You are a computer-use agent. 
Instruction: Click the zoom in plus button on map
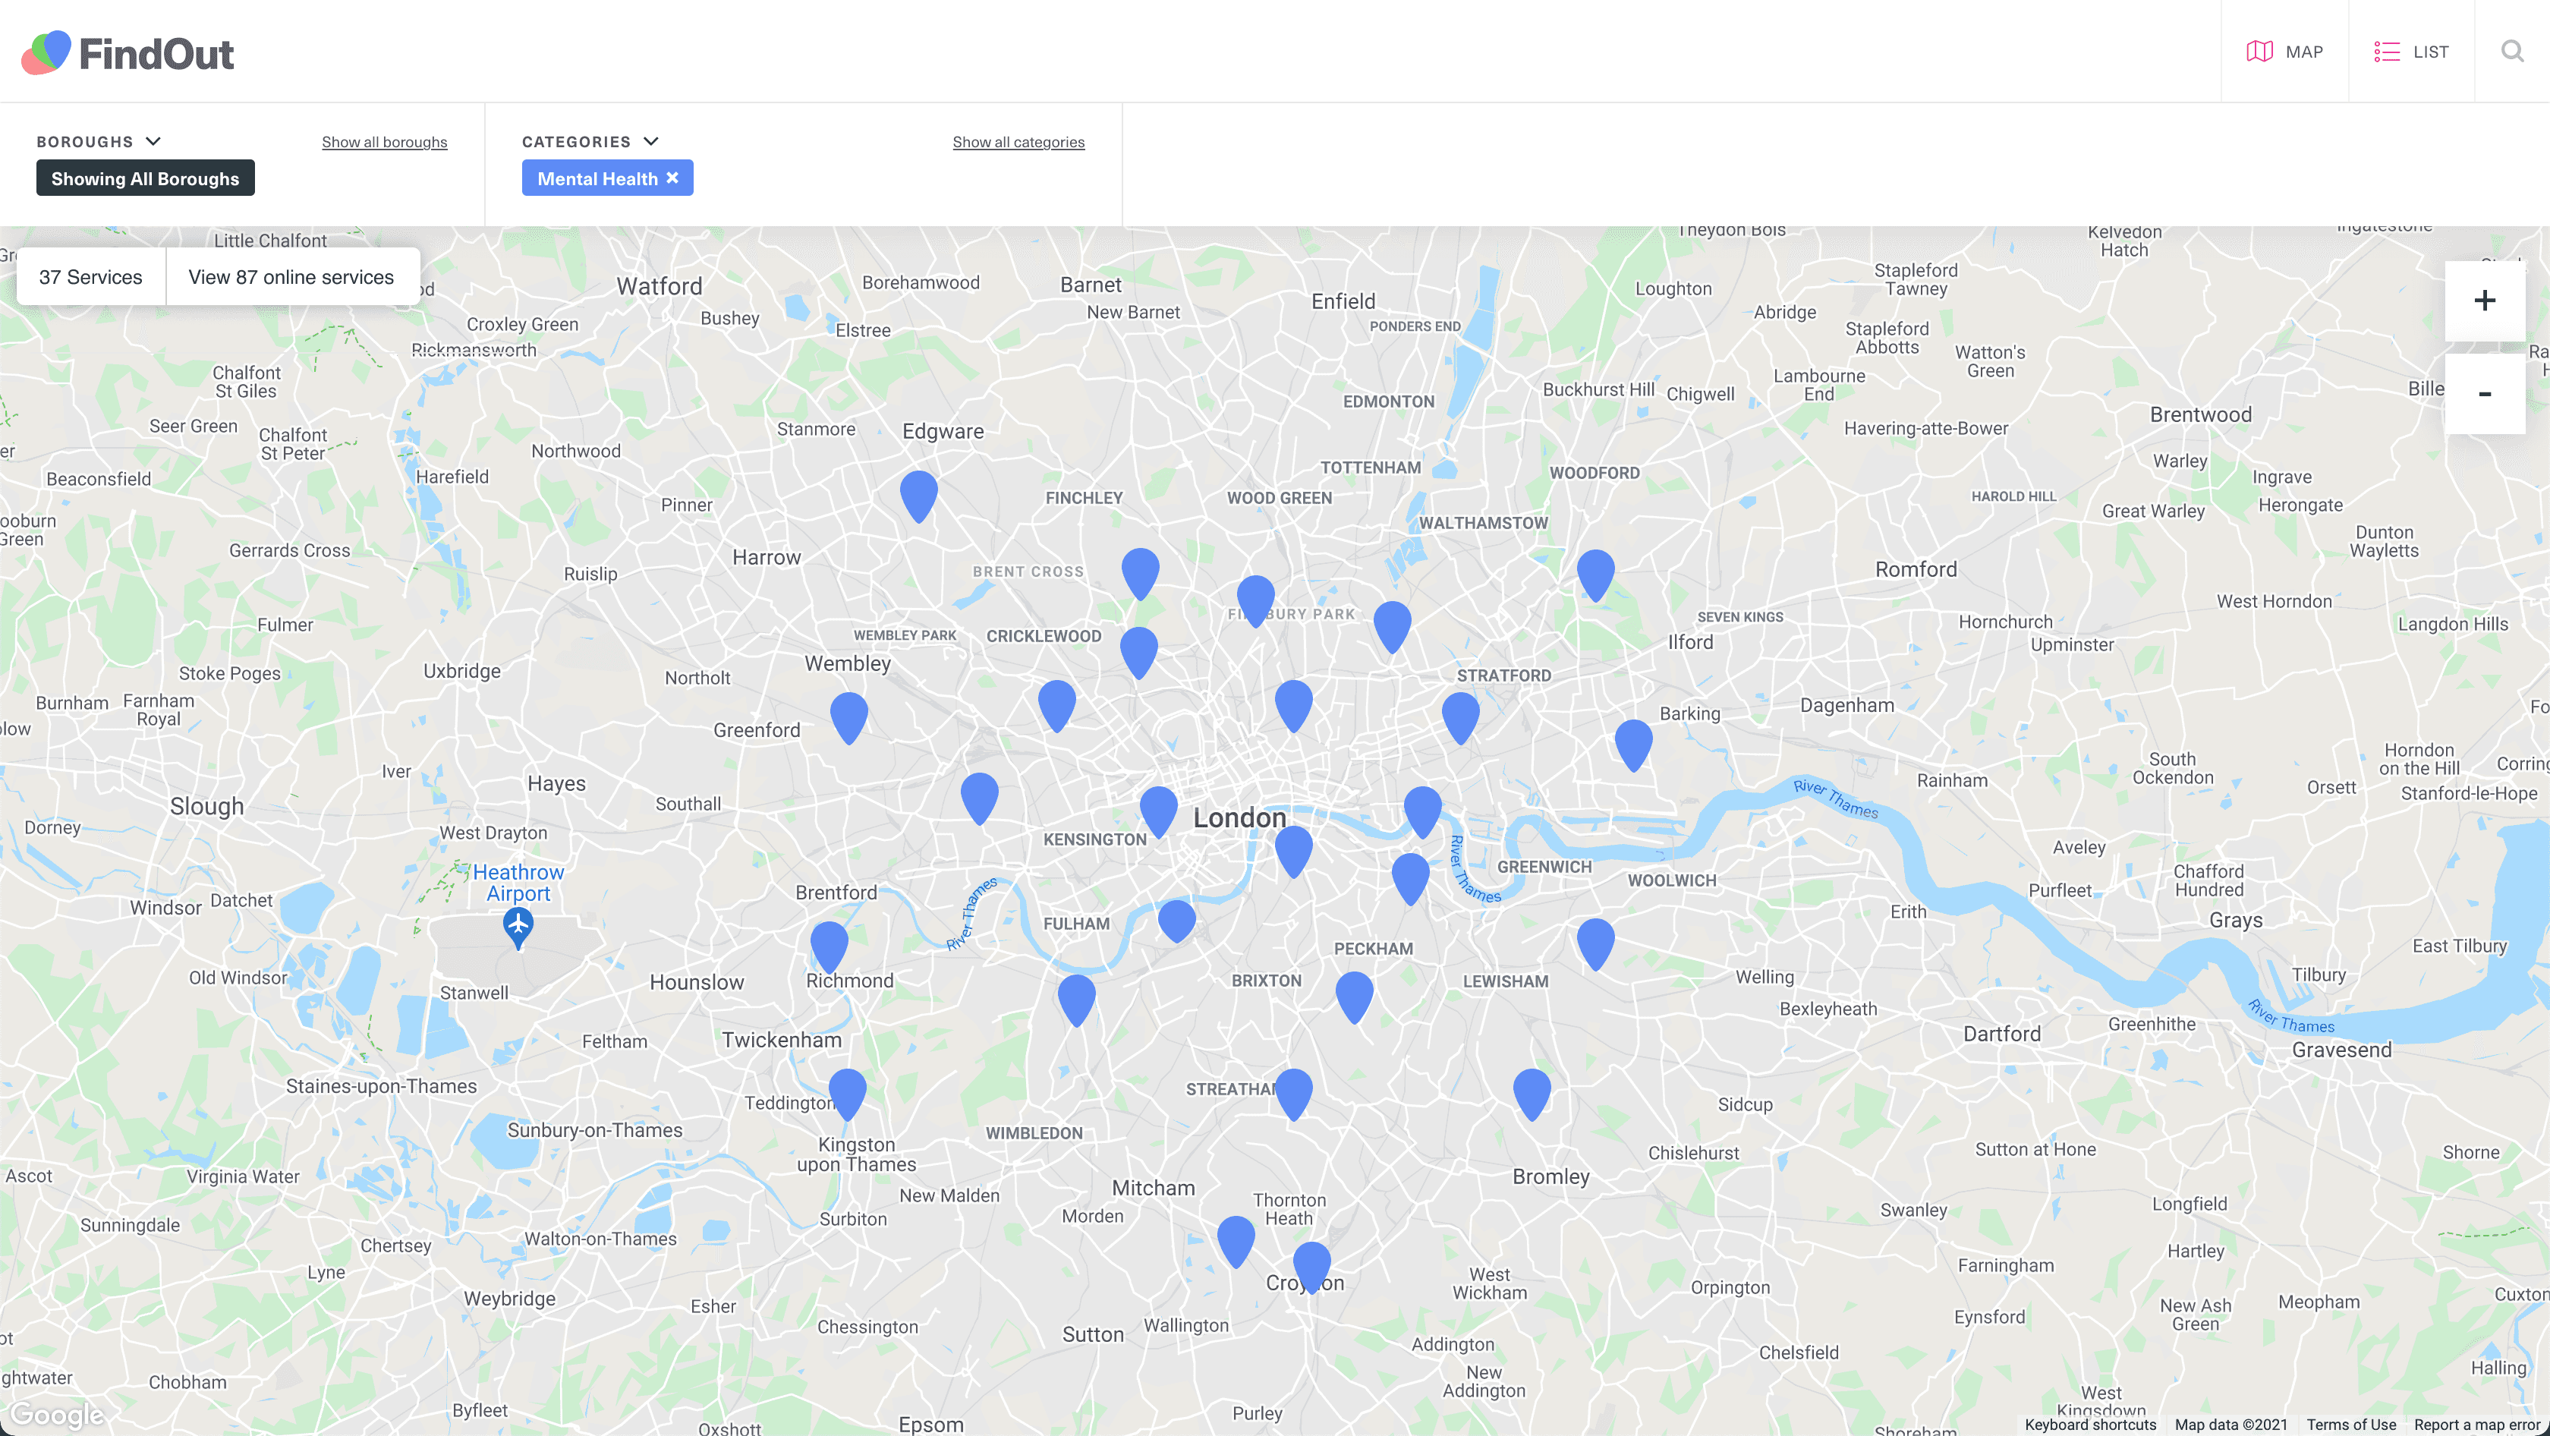[2483, 300]
